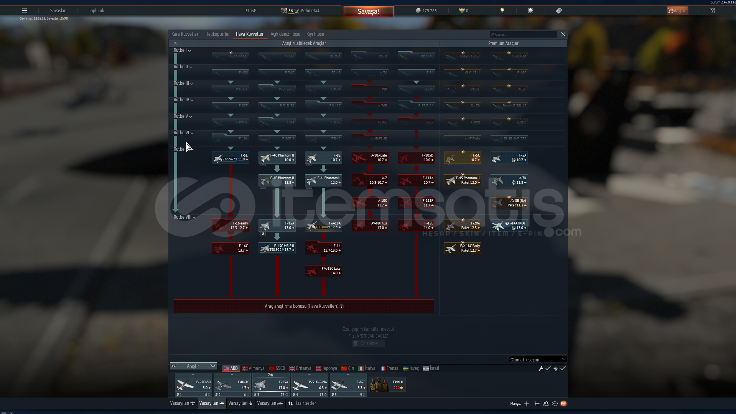Click the Araç araştırma bonusu bar

coord(304,306)
